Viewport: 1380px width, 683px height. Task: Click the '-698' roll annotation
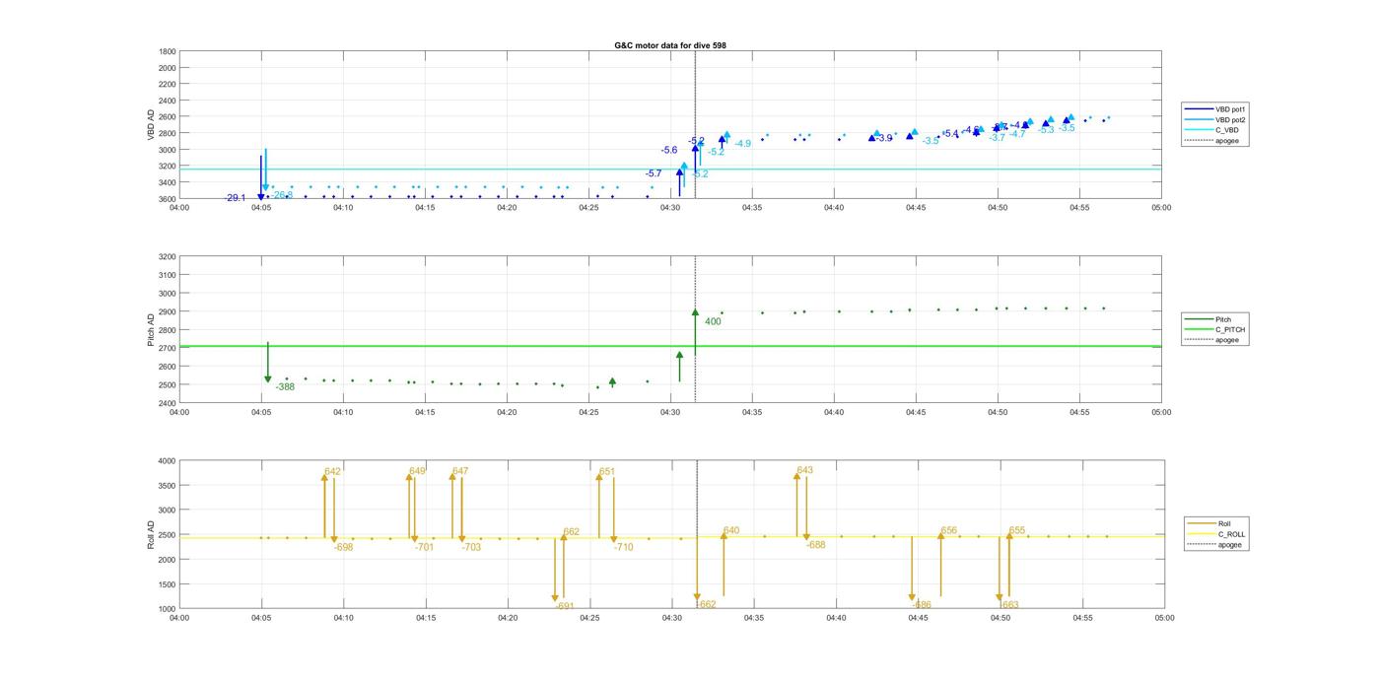point(343,547)
